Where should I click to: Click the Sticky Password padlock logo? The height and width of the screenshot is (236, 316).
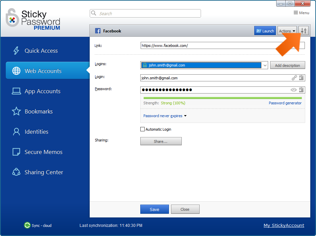click(12, 18)
